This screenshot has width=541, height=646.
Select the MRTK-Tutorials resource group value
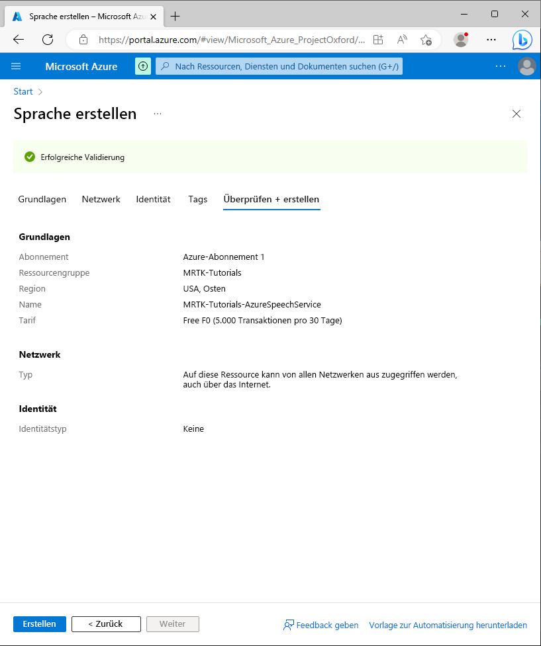coord(212,272)
